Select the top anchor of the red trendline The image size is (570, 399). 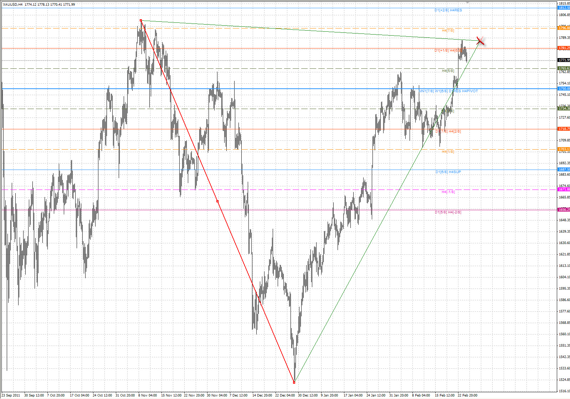coord(141,20)
